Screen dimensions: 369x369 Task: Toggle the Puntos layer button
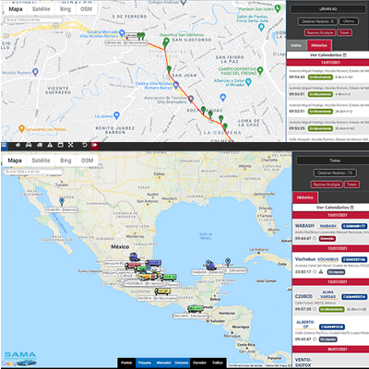pos(126,363)
